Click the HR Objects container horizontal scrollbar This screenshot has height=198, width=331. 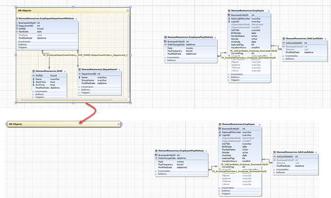(x=67, y=99)
